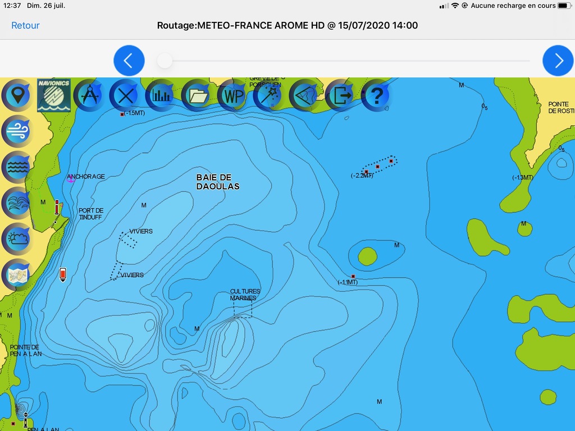Image resolution: width=575 pixels, height=431 pixels.
Task: Tap the red buoy below Port de Tinduff
Action: coord(63,274)
